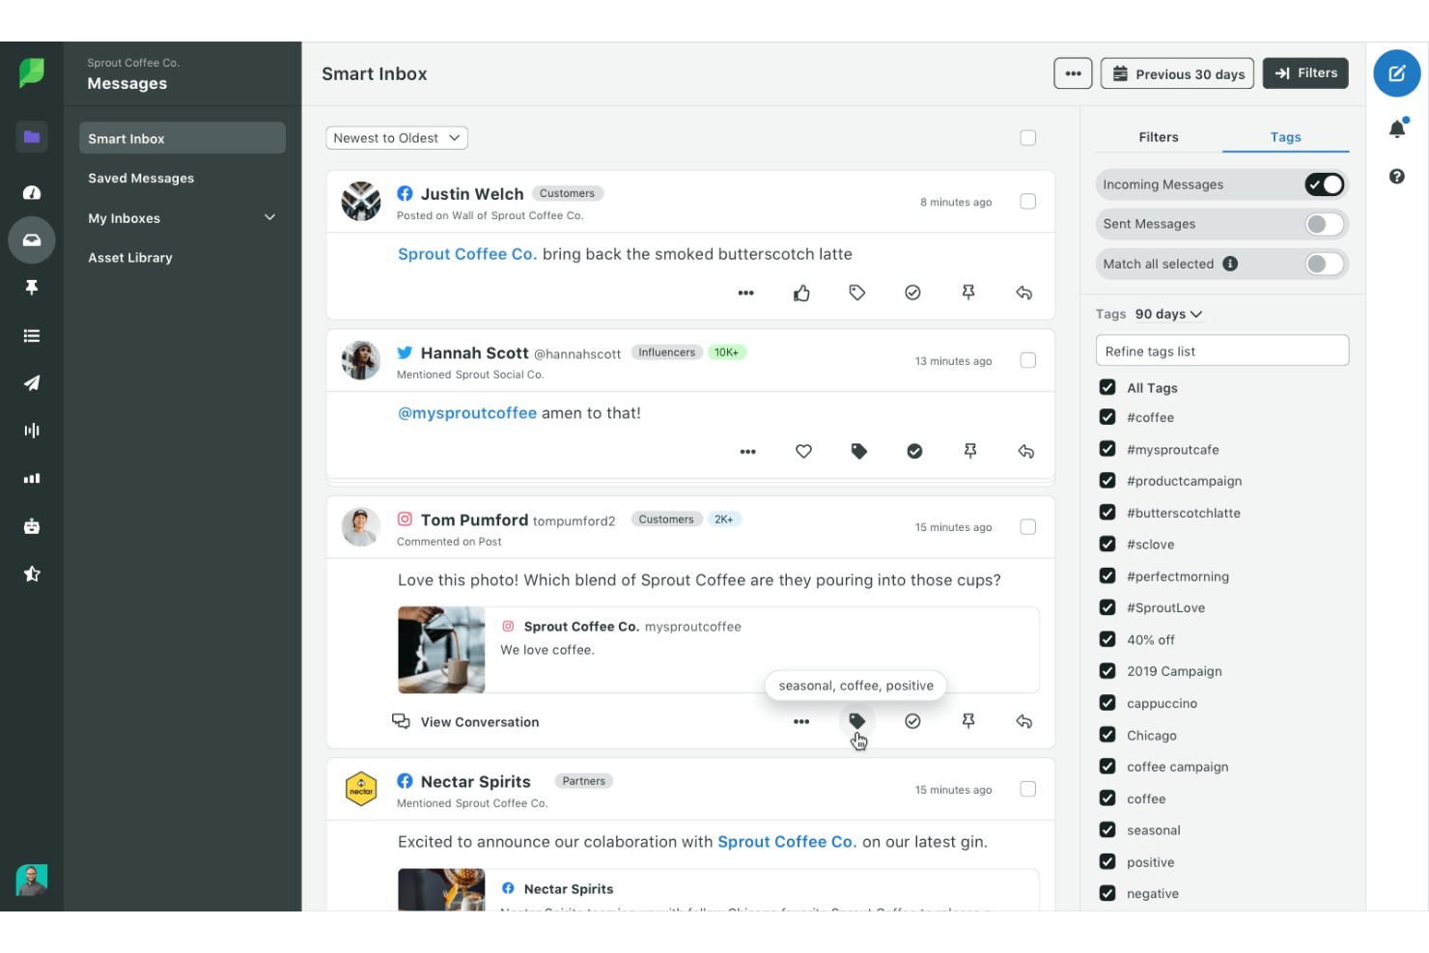Image resolution: width=1429 pixels, height=953 pixels.
Task: Uncheck the #coffee tag
Action: (x=1107, y=417)
